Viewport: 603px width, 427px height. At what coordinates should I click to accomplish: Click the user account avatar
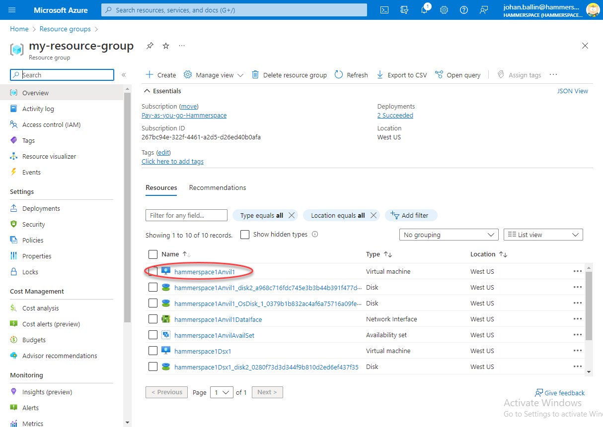pyautogui.click(x=593, y=10)
